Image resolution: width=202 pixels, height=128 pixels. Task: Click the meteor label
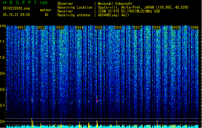point(46,10)
